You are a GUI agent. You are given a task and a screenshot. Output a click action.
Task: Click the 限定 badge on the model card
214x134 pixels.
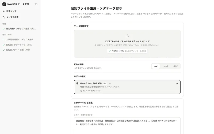point(105,83)
